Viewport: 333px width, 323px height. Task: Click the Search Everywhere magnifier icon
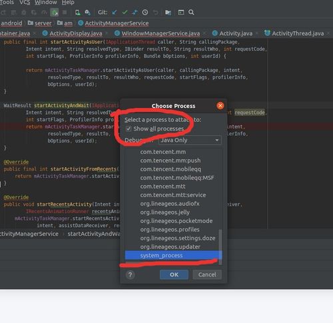(191, 13)
